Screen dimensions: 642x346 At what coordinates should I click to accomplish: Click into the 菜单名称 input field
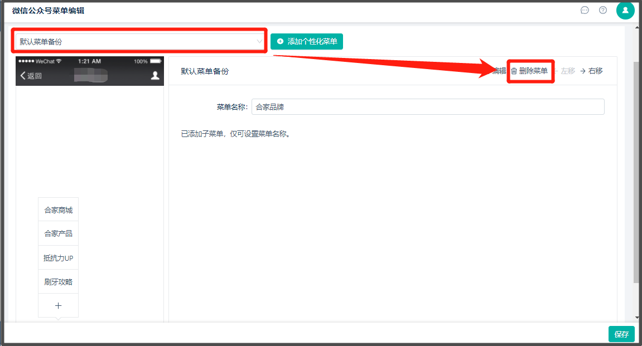pyautogui.click(x=428, y=107)
